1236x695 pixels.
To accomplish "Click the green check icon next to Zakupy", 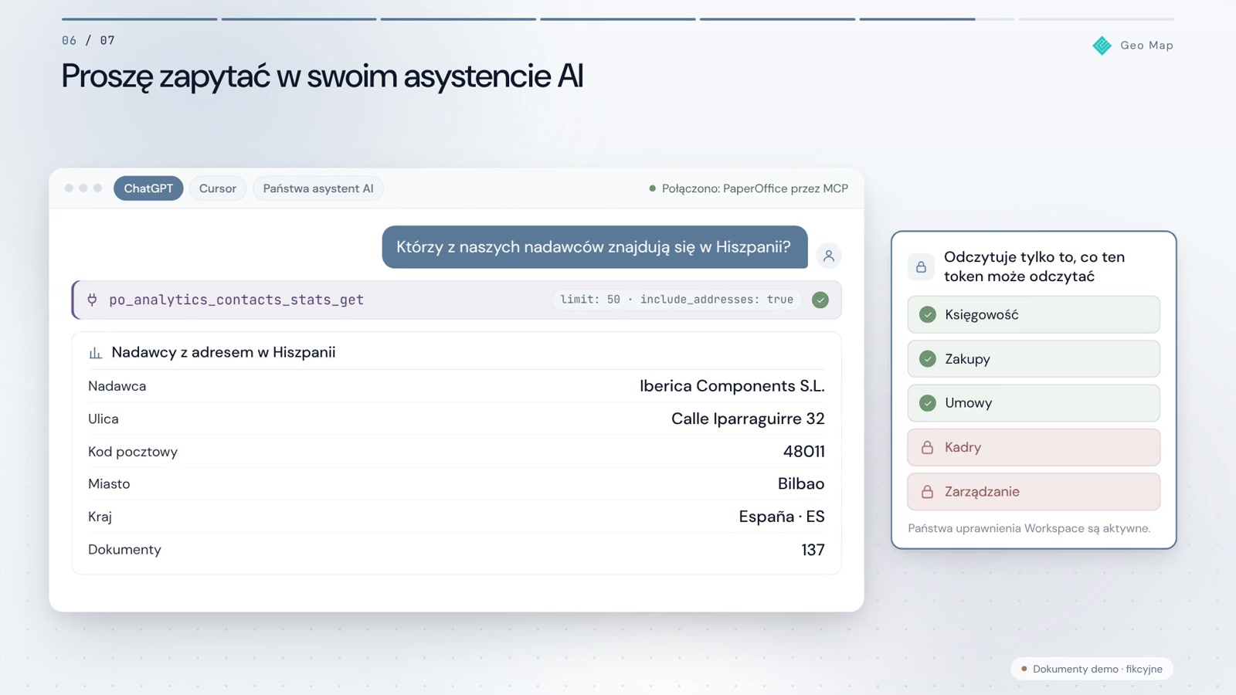I will click(928, 359).
